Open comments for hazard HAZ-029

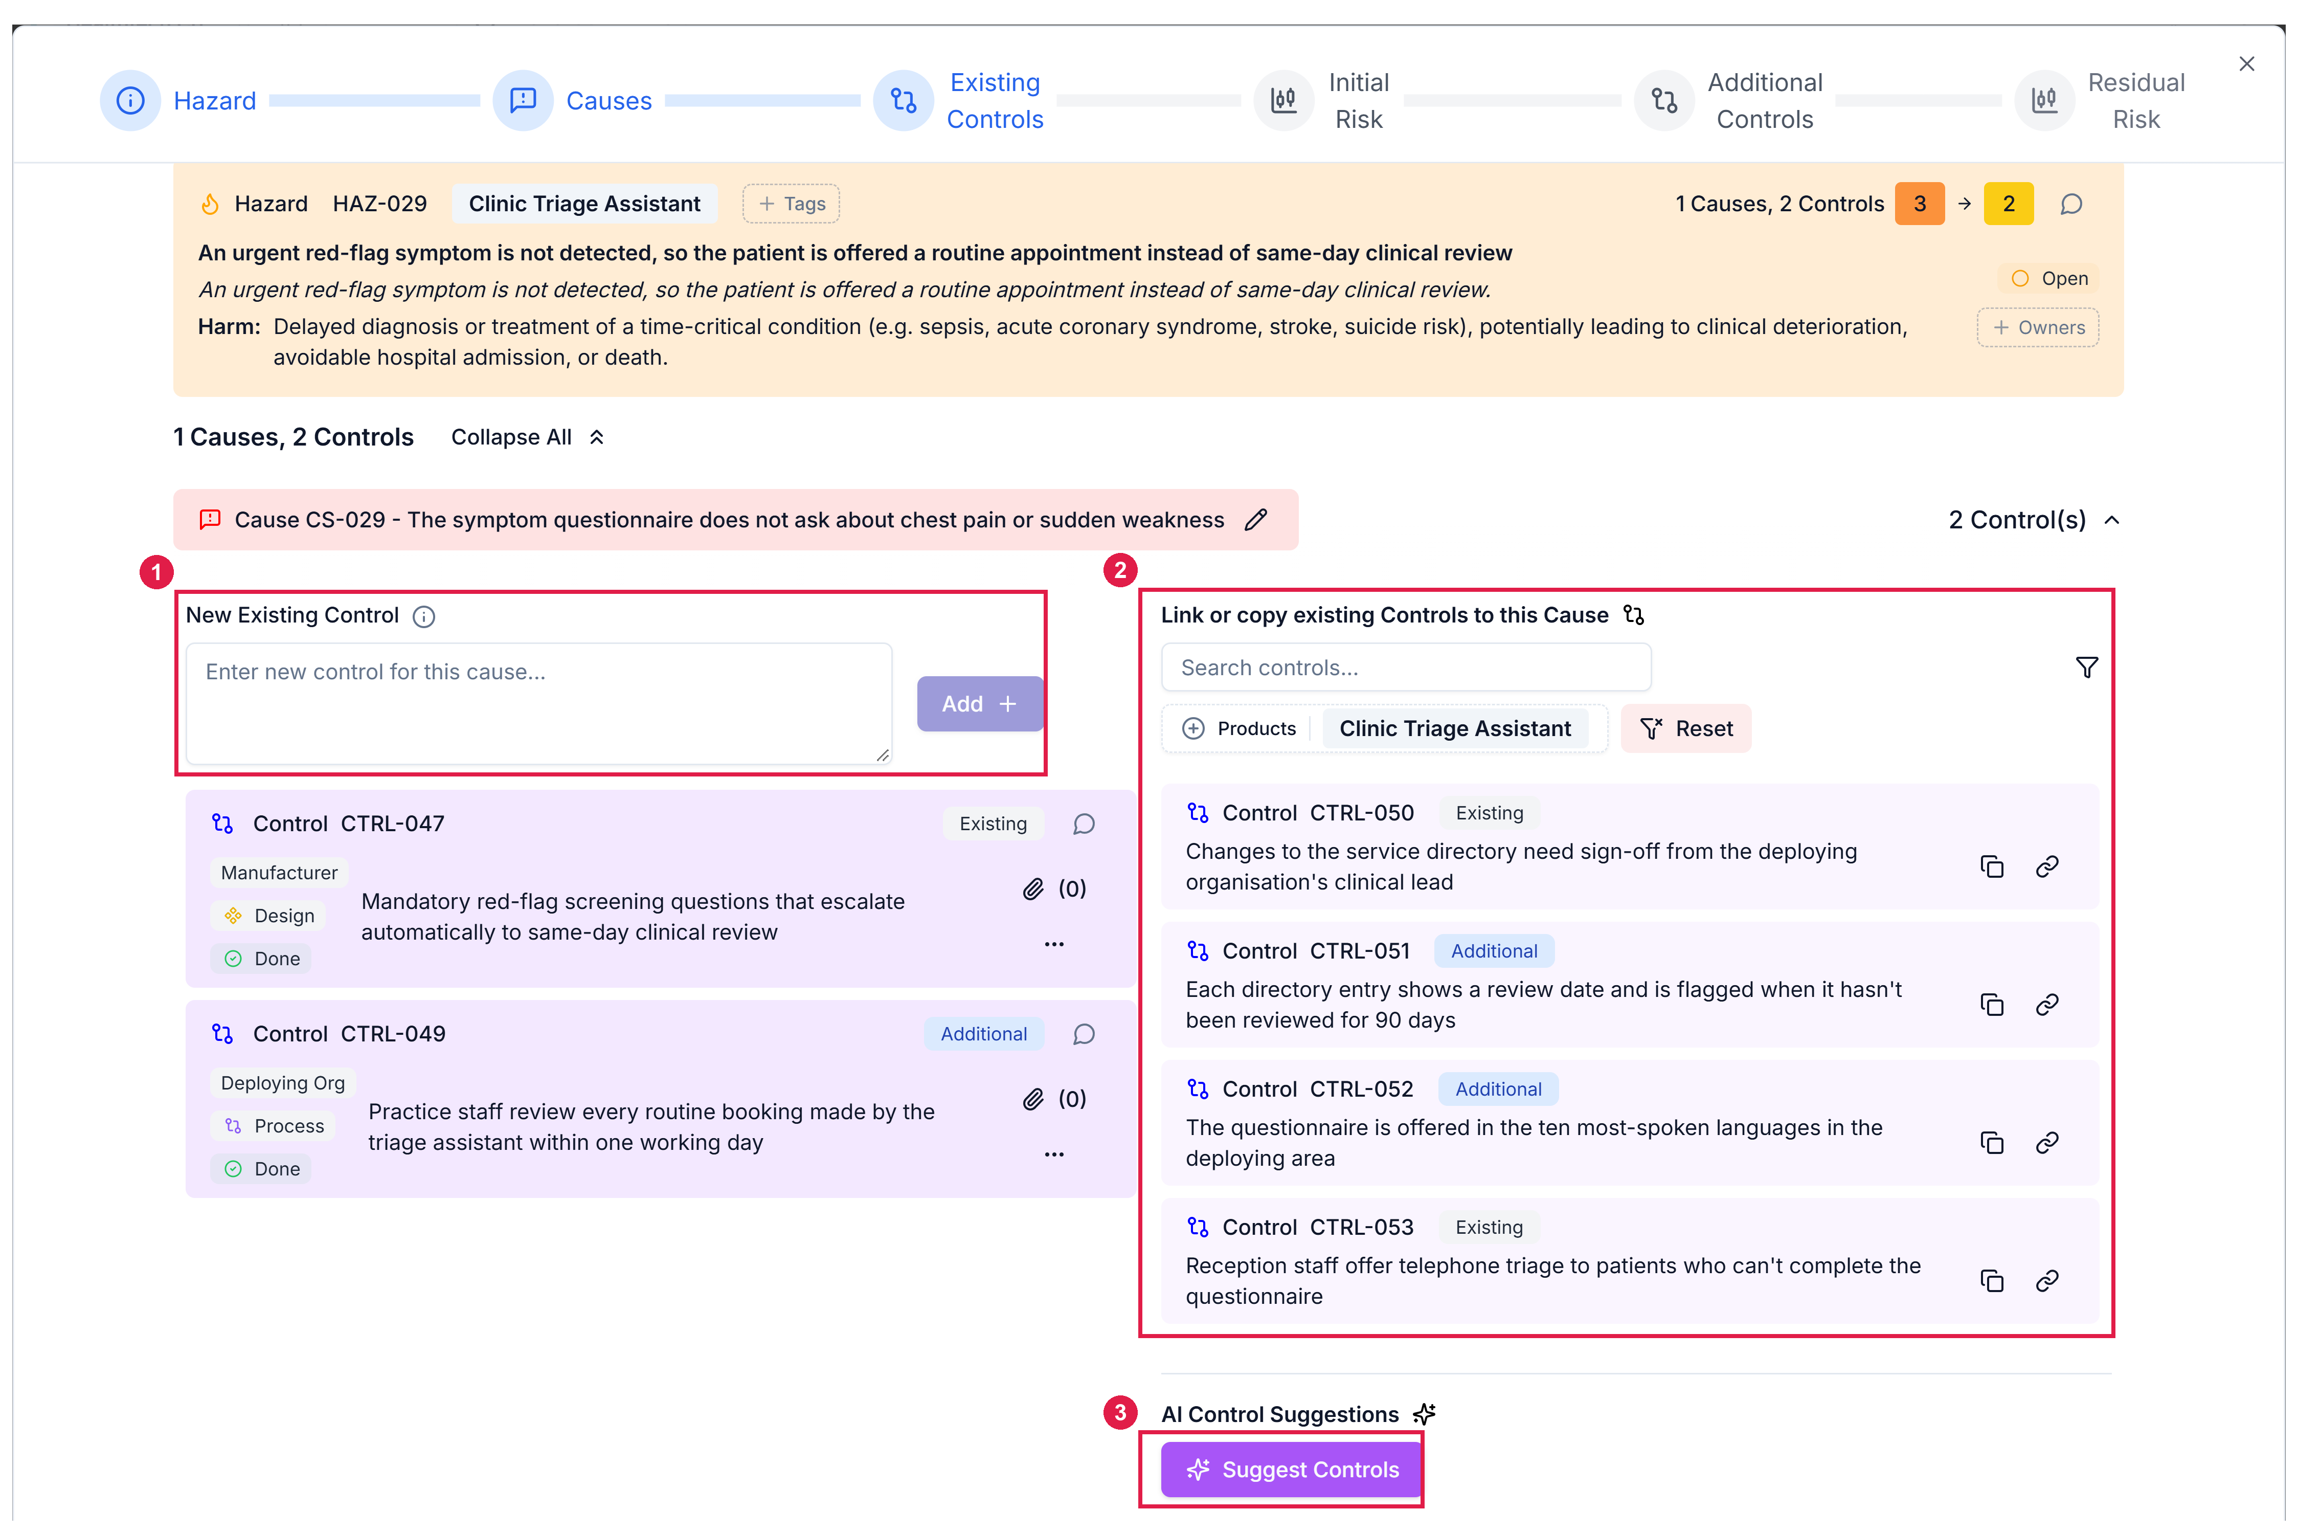click(2070, 204)
